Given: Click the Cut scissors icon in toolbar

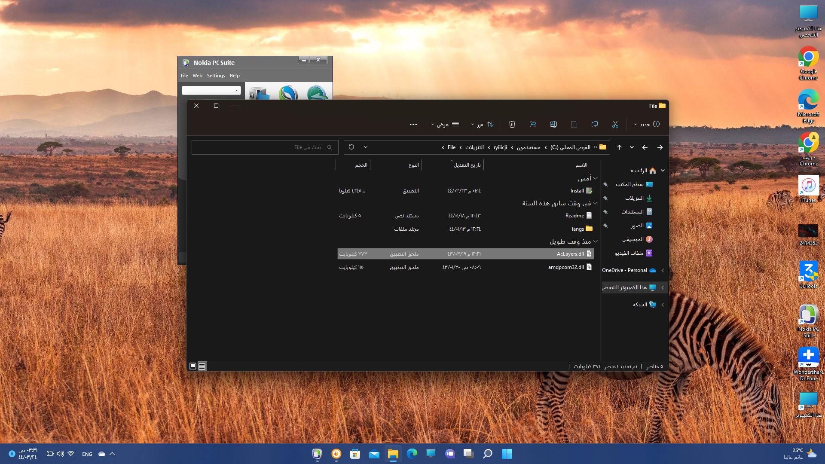Looking at the screenshot, I should 615,124.
